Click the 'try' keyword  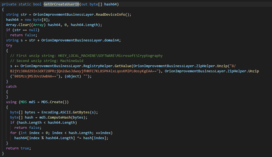[9, 45]
